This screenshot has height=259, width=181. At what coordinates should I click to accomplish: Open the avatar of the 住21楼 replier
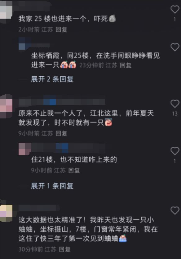(25, 149)
